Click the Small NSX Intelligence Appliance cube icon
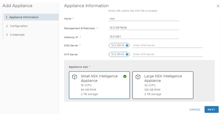The width and height of the screenshot is (221, 114). coord(75,77)
